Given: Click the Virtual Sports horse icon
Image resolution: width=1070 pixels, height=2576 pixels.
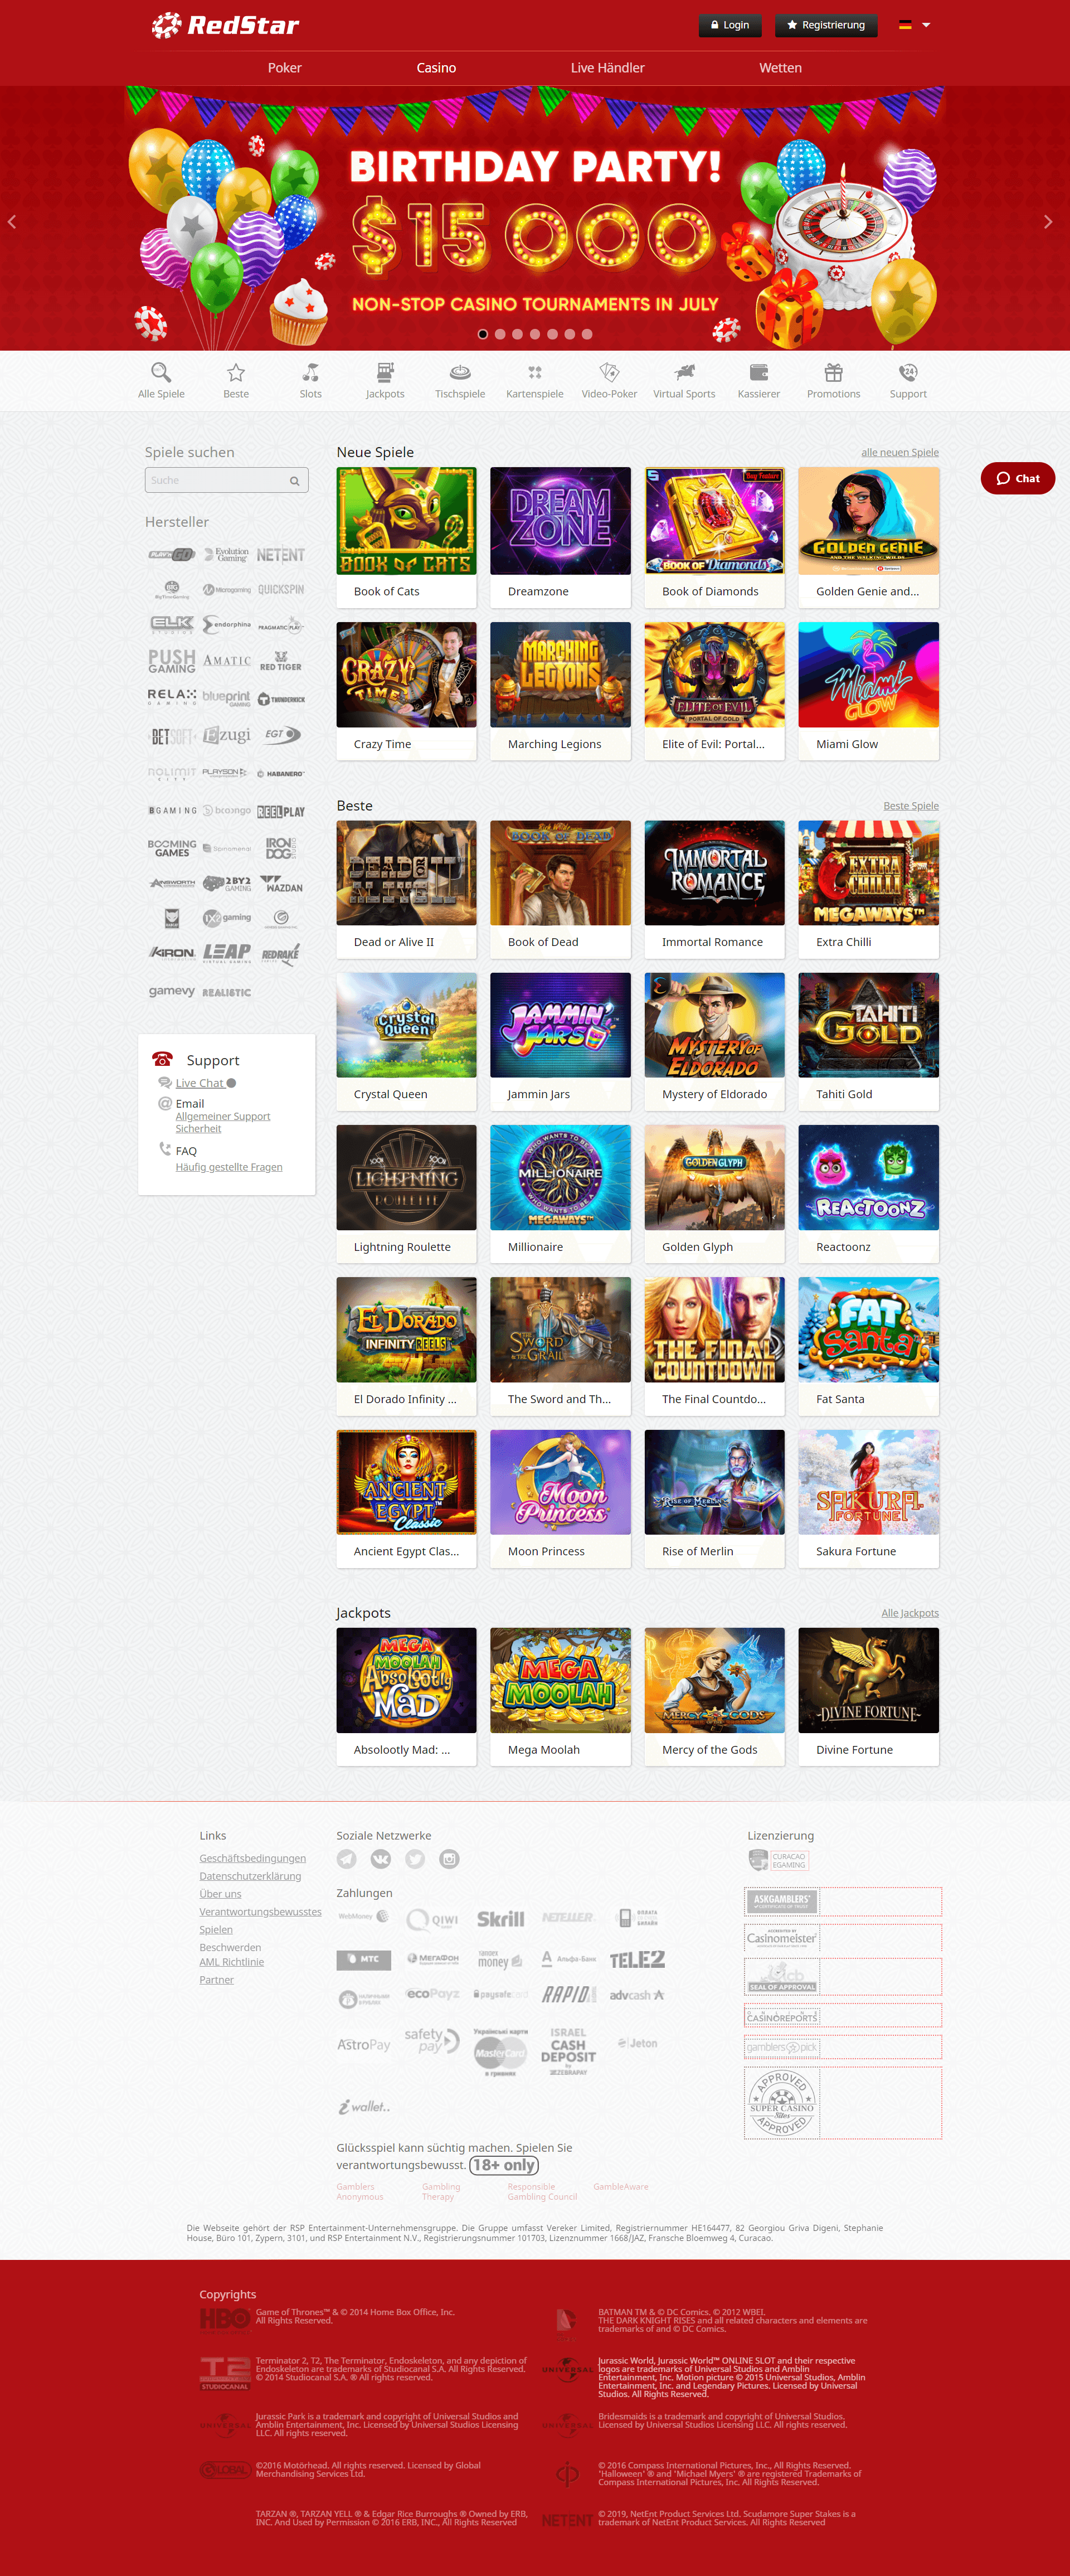Looking at the screenshot, I should click(x=684, y=373).
